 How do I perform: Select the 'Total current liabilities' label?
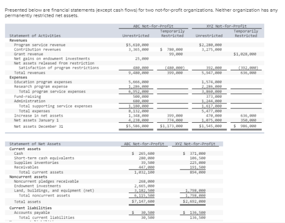click(x=46, y=217)
